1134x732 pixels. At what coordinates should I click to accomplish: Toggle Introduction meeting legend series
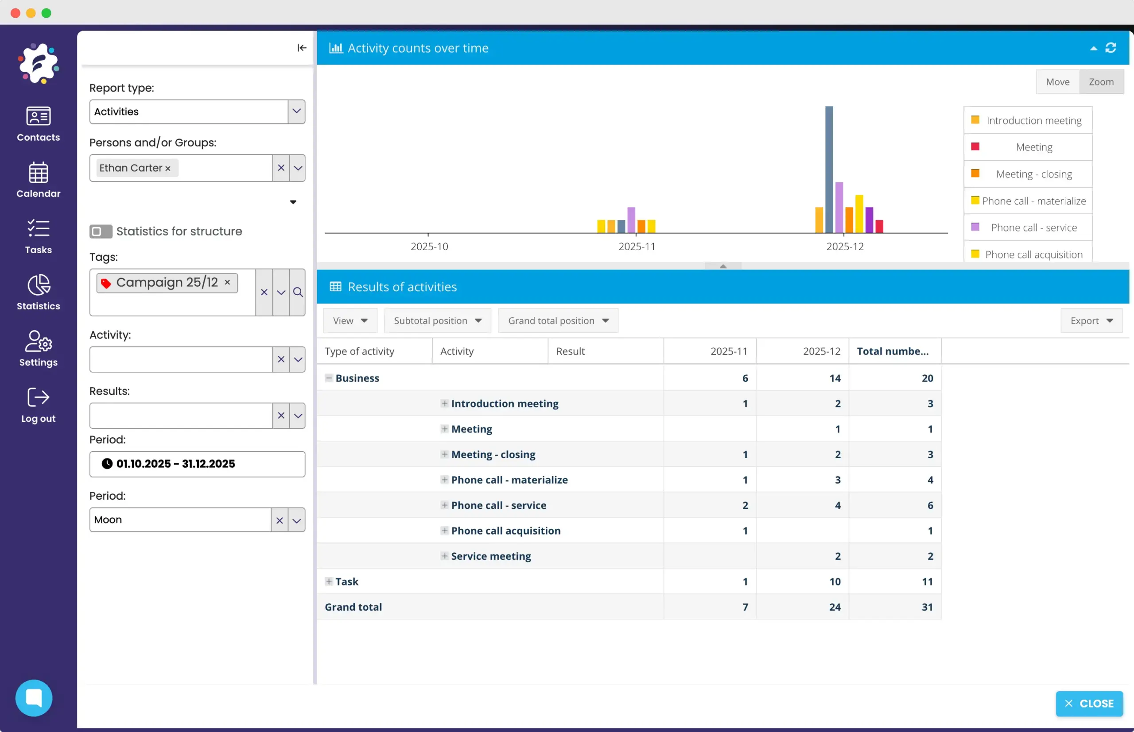(1028, 120)
